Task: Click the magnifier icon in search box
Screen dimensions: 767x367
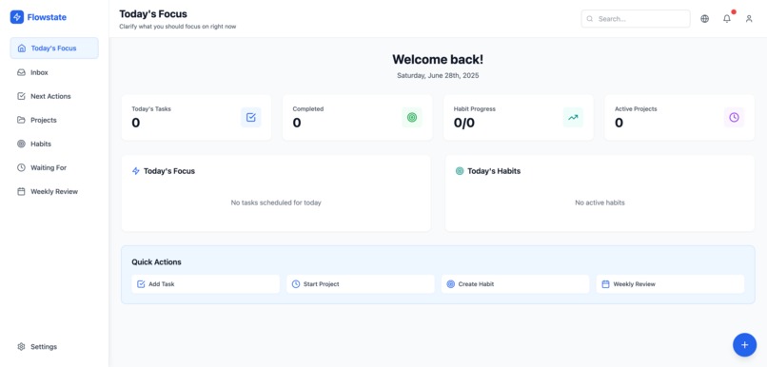Action: click(x=590, y=19)
